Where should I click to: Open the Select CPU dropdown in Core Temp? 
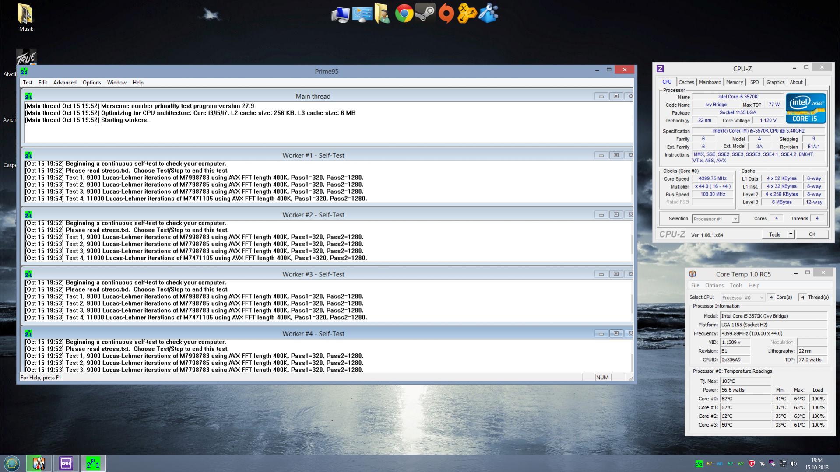pyautogui.click(x=743, y=297)
